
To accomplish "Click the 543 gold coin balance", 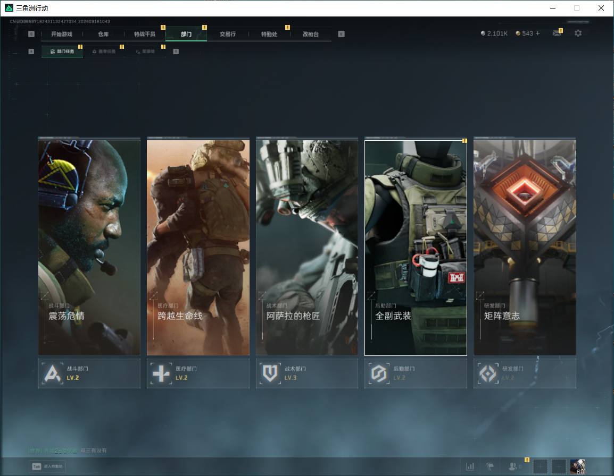I will pos(524,33).
